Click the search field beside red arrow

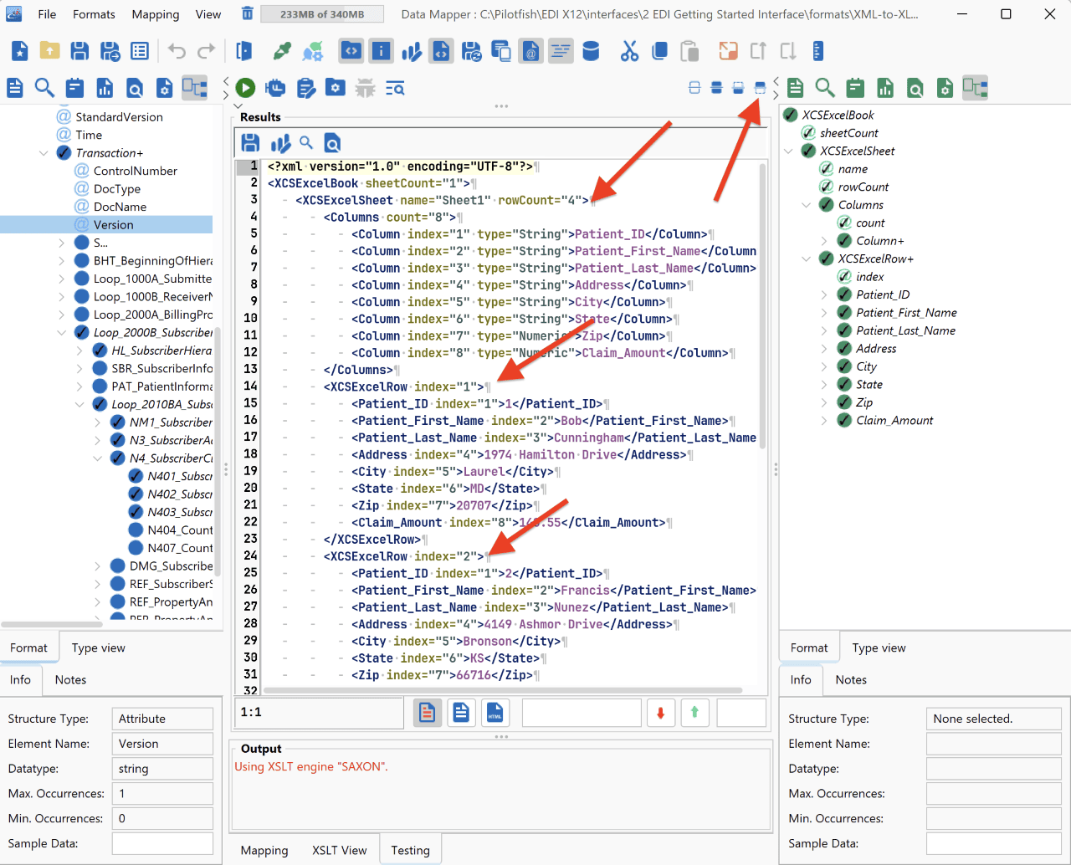pos(582,713)
